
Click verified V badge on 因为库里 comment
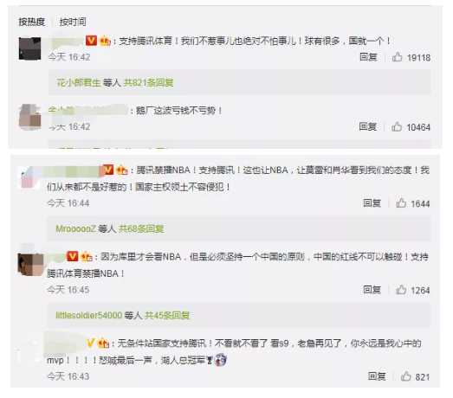click(73, 256)
